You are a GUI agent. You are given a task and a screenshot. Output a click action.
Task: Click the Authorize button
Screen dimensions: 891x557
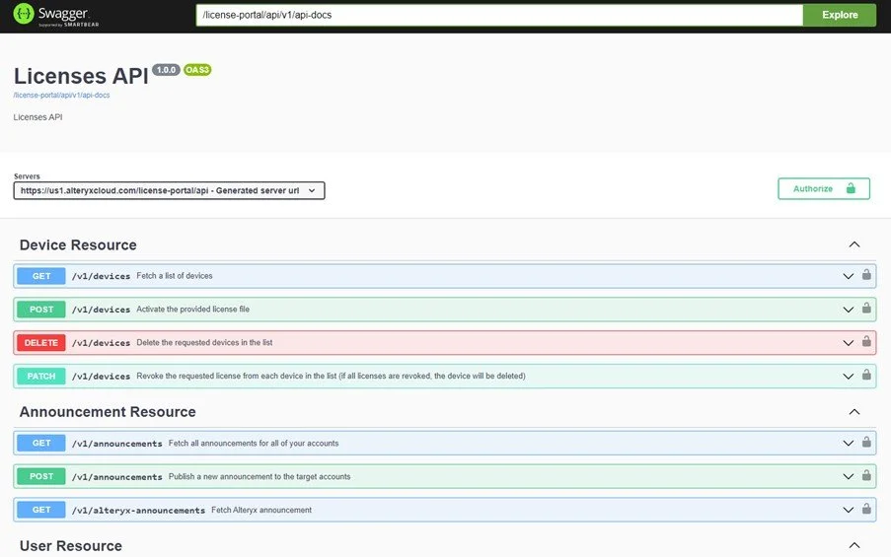tap(823, 188)
